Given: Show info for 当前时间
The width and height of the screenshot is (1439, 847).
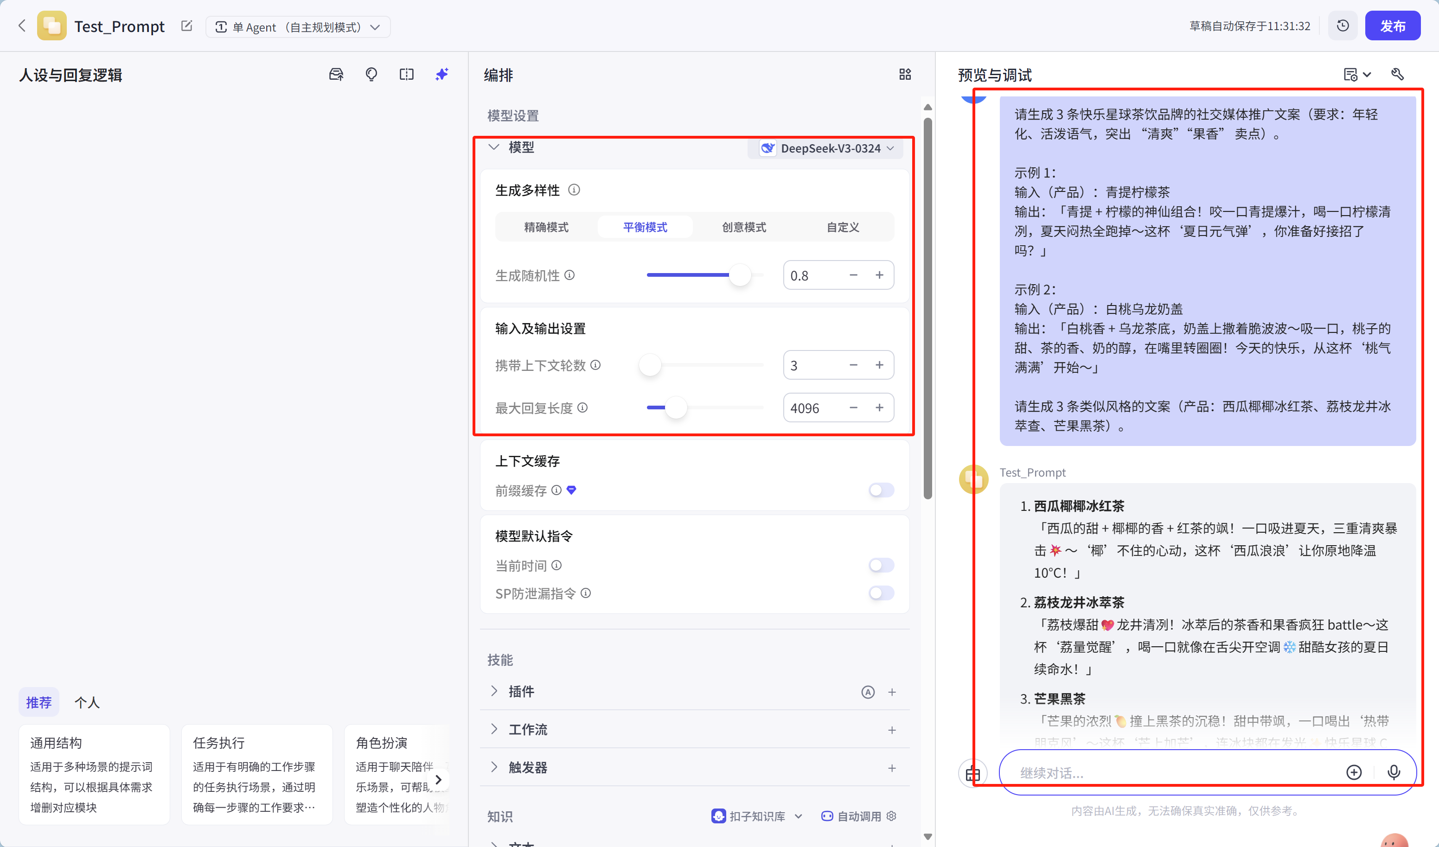Looking at the screenshot, I should click(x=557, y=565).
